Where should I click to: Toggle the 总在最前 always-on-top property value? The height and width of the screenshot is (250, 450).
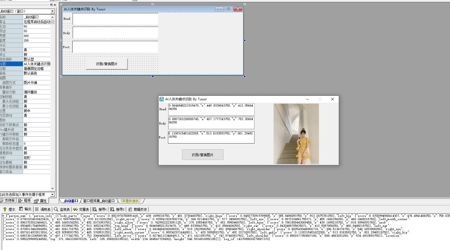click(x=36, y=162)
